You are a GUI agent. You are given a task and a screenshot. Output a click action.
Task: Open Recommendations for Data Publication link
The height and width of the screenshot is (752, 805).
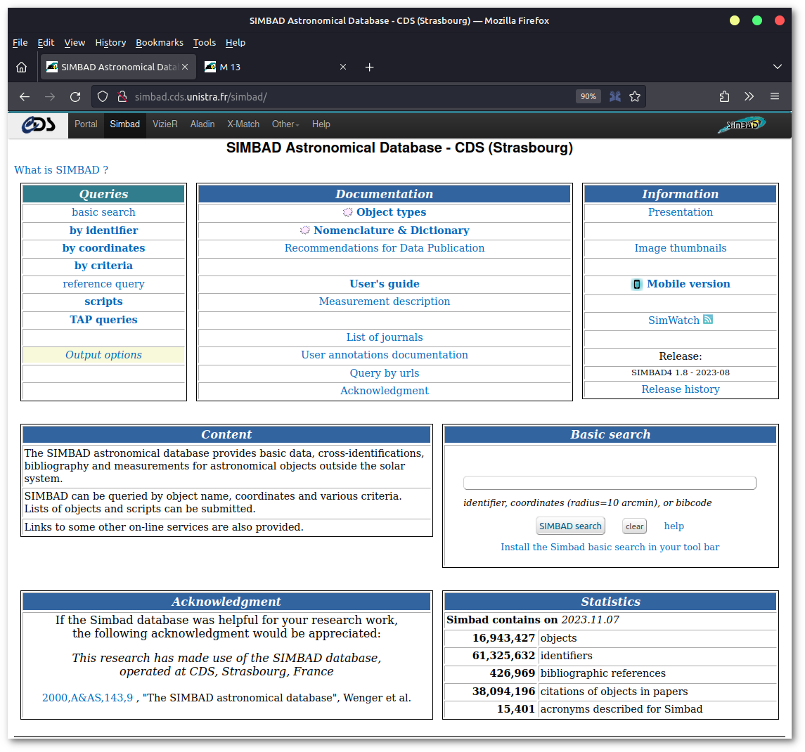[x=385, y=248]
